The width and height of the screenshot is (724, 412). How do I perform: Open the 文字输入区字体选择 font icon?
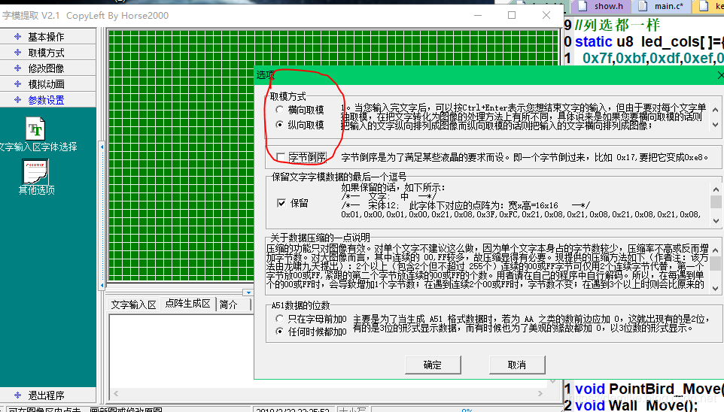tap(35, 129)
